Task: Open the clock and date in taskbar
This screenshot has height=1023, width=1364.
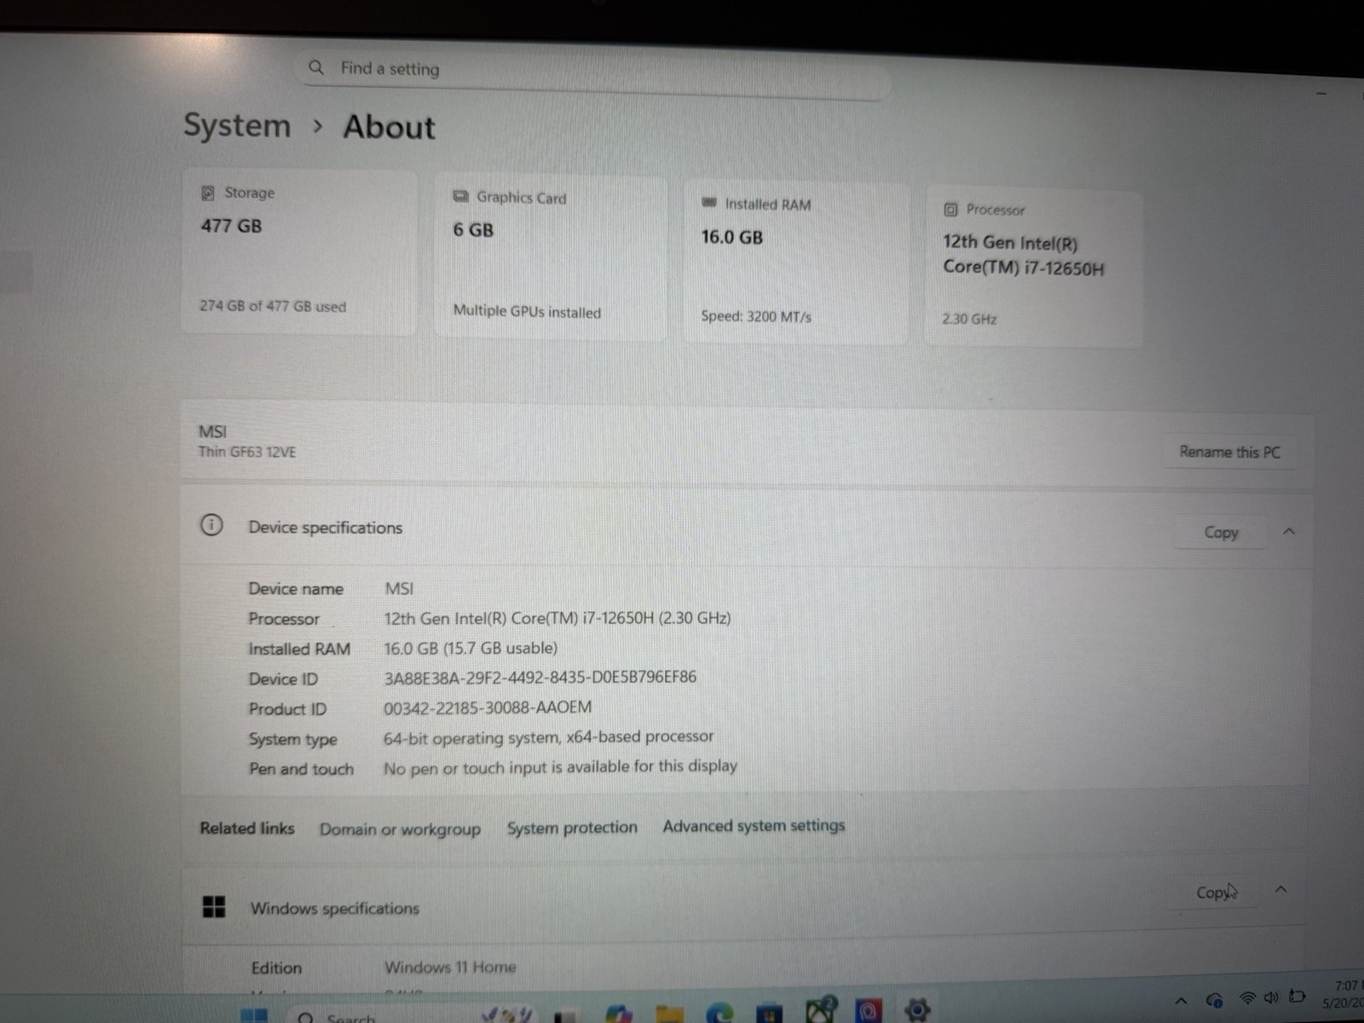Action: 1343,994
